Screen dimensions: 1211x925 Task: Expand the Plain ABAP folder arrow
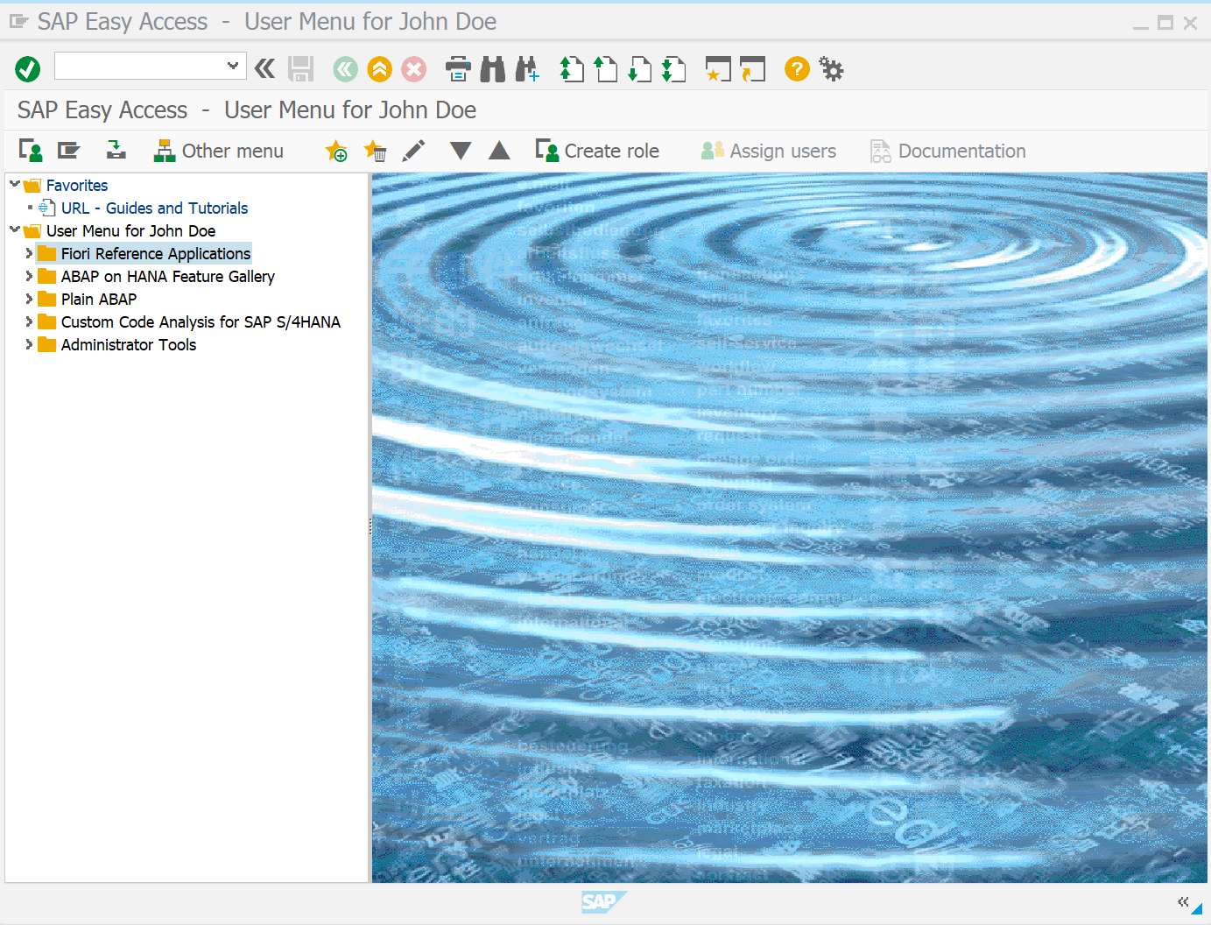29,299
